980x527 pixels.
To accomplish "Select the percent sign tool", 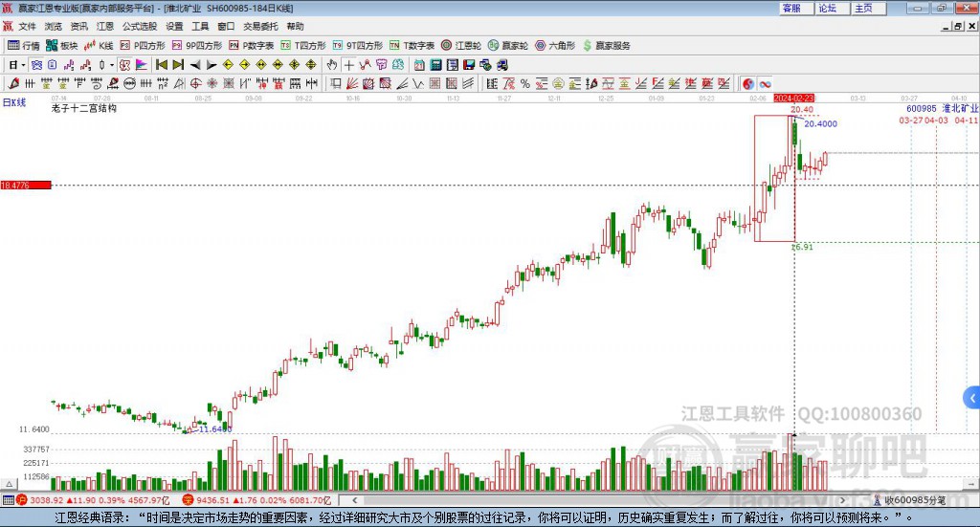I will (525, 83).
